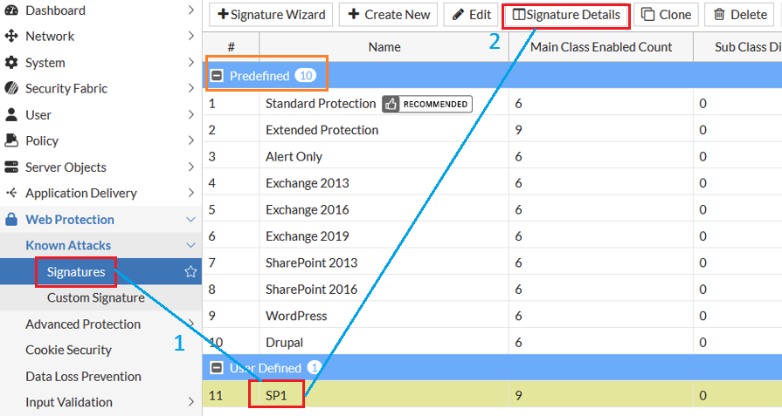Image resolution: width=782 pixels, height=416 pixels.
Task: Open Cookie Security page
Action: click(x=68, y=350)
